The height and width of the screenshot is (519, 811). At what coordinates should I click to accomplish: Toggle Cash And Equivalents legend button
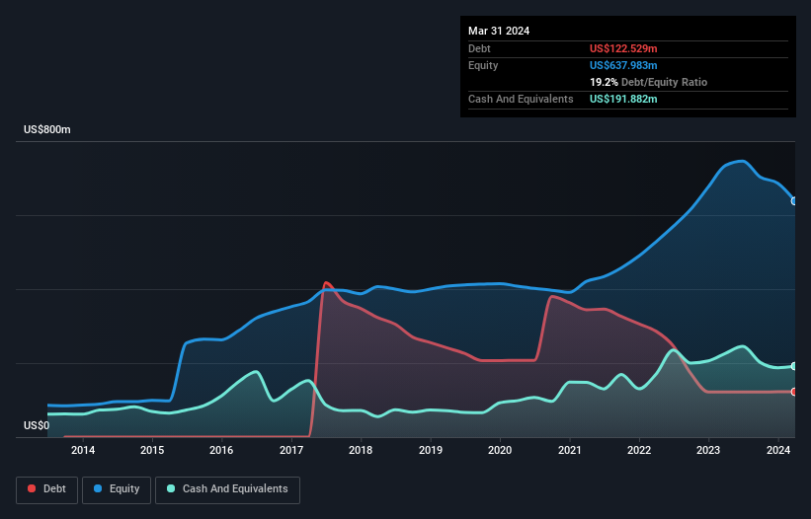pyautogui.click(x=227, y=489)
